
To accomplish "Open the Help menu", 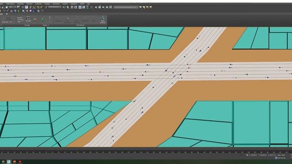I will coord(88,4).
